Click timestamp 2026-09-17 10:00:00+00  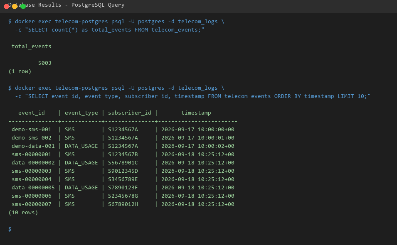[198, 130]
